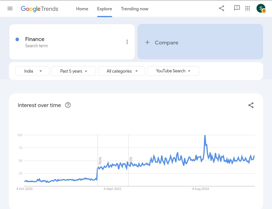The height and width of the screenshot is (209, 272).
Task: Open the three-dot menu on the Finance card
Action: pos(127,42)
